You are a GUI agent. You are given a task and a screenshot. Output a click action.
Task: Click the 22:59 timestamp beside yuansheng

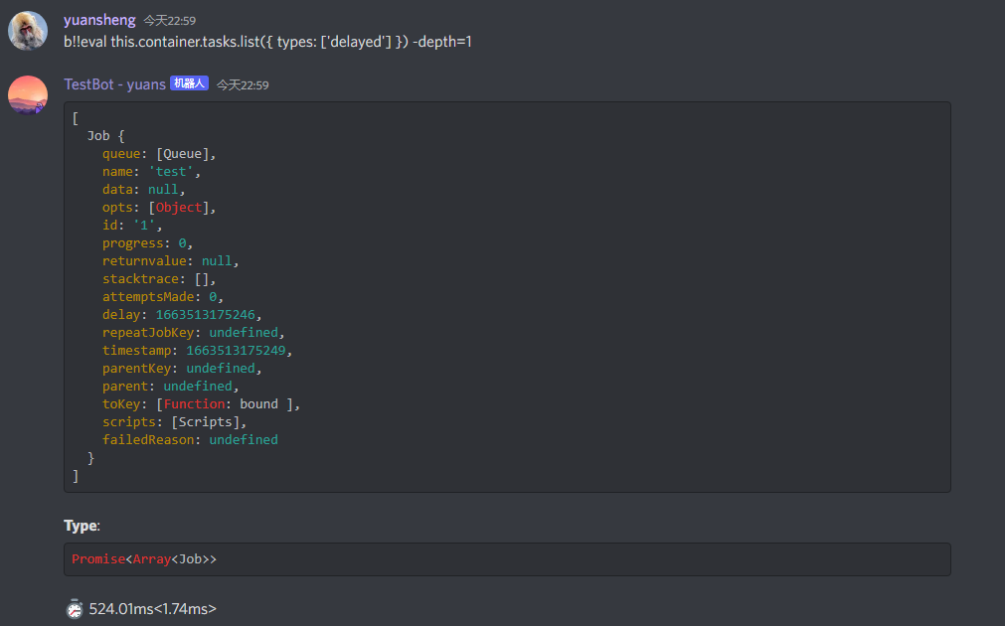point(171,20)
